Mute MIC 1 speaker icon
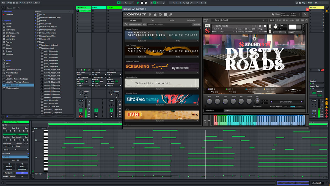The height and width of the screenshot is (186, 330). [x=212, y=92]
